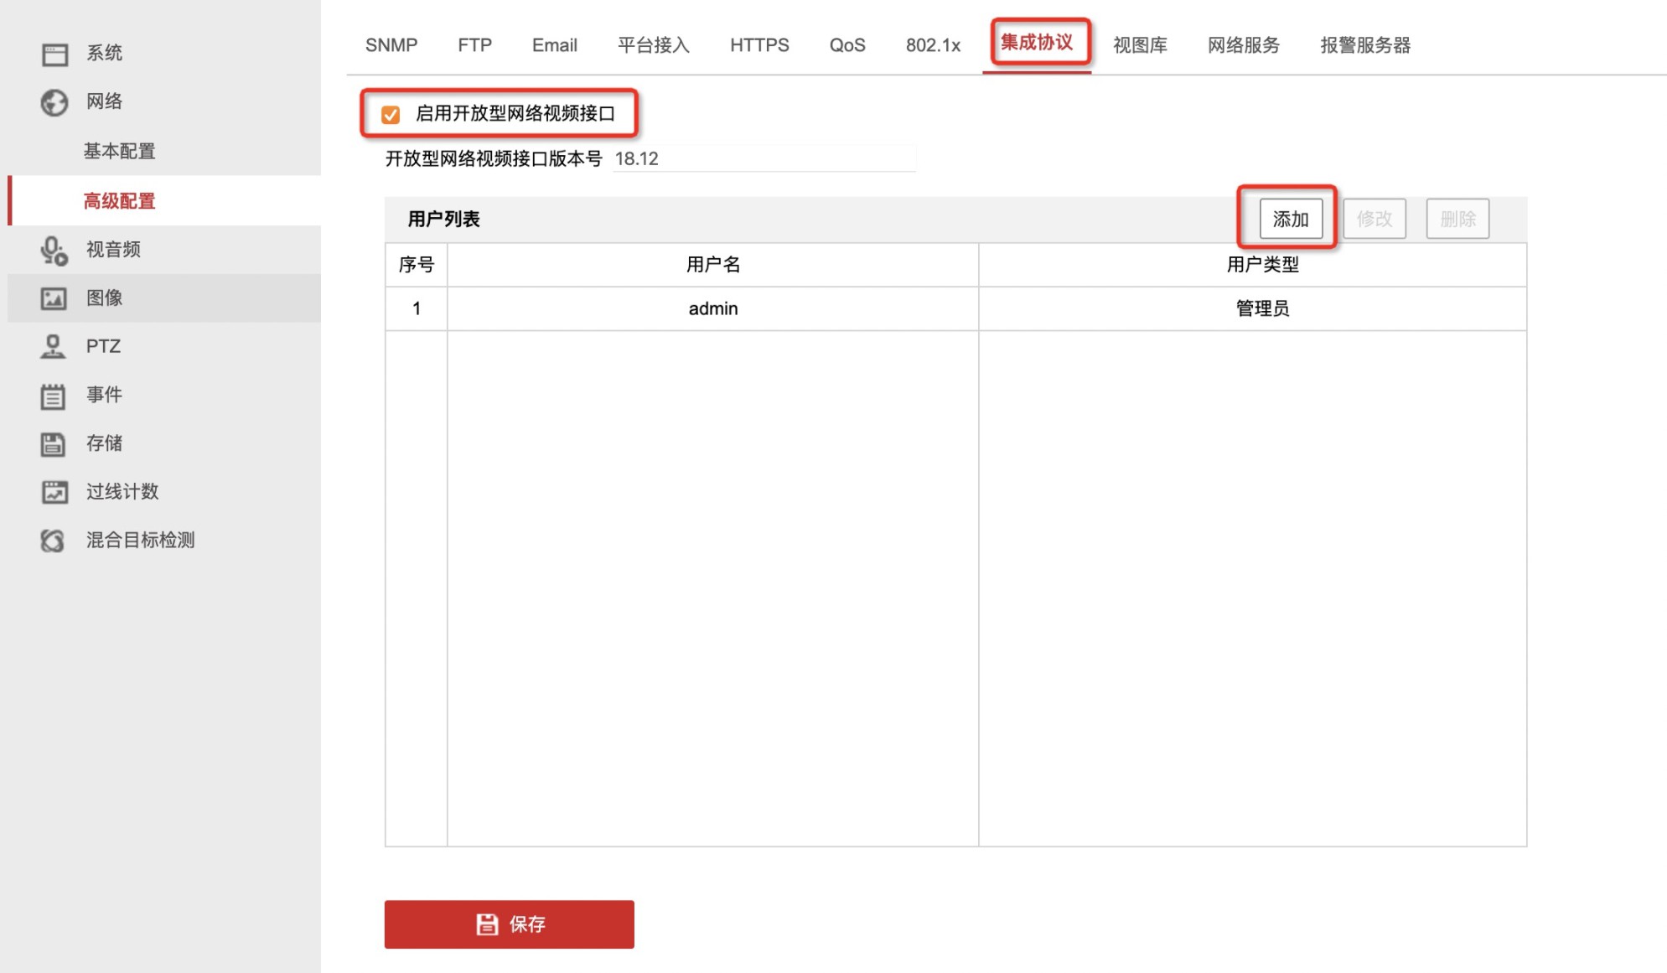The width and height of the screenshot is (1667, 973).
Task: Select the 过线计数 chart icon
Action: [54, 492]
